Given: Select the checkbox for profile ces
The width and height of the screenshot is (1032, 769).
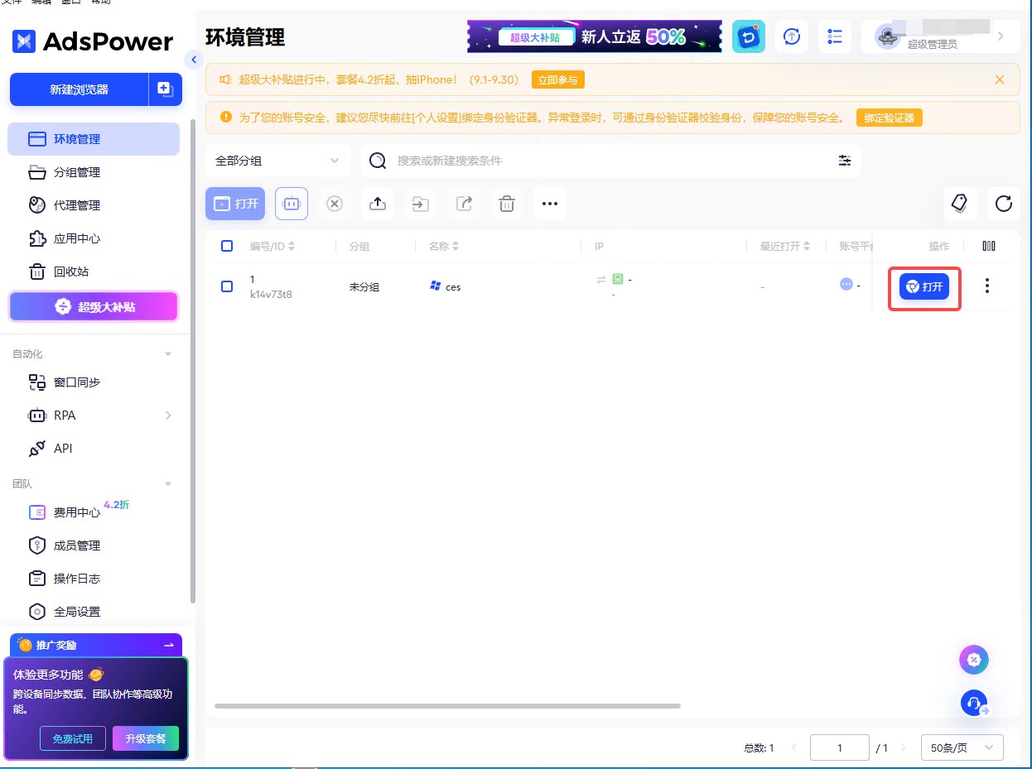Looking at the screenshot, I should [x=227, y=286].
